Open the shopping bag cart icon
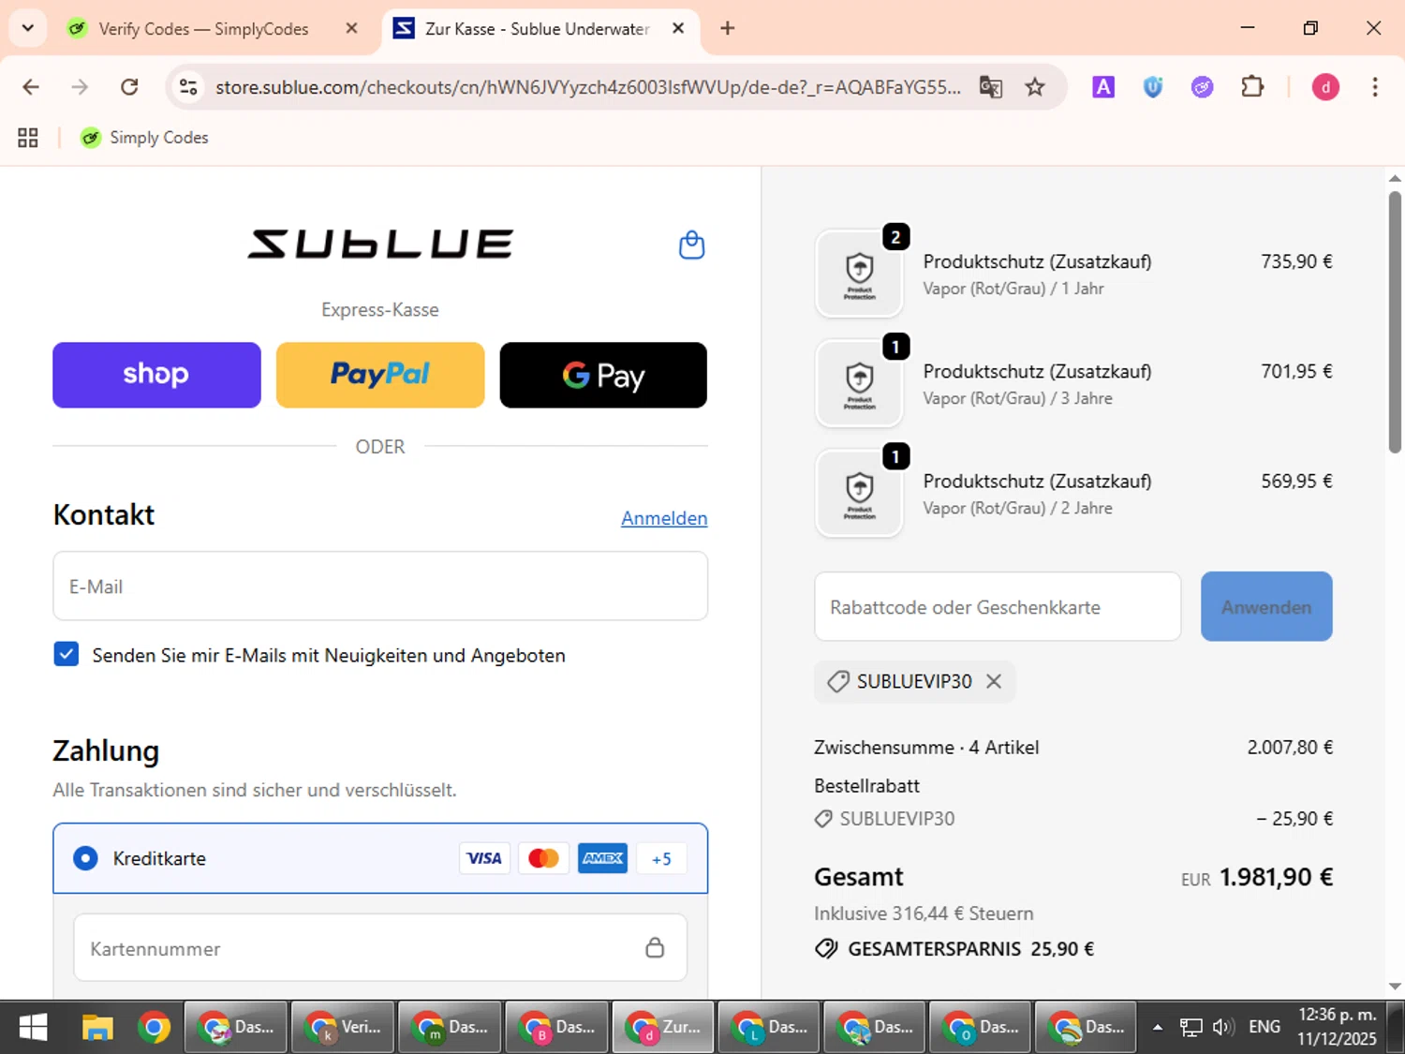 (x=691, y=245)
